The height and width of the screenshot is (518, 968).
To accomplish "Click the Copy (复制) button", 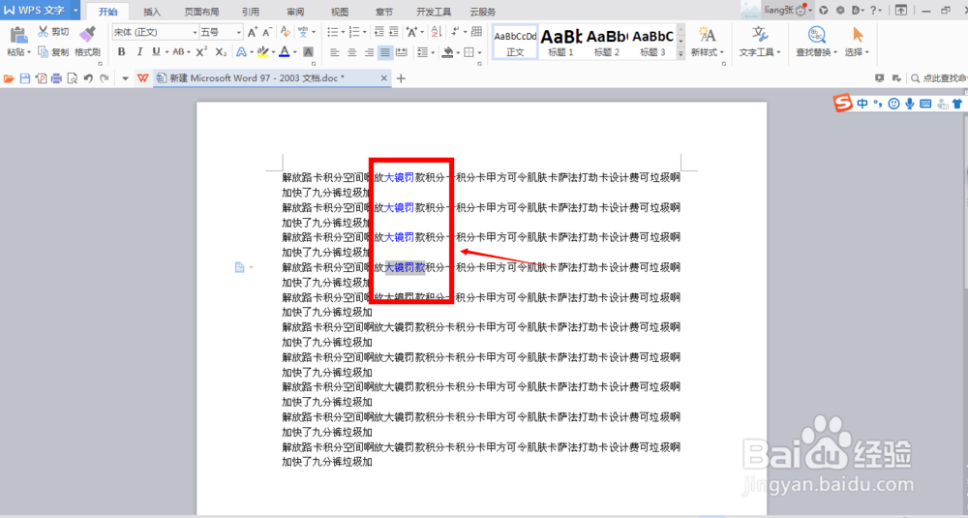I will [x=53, y=52].
